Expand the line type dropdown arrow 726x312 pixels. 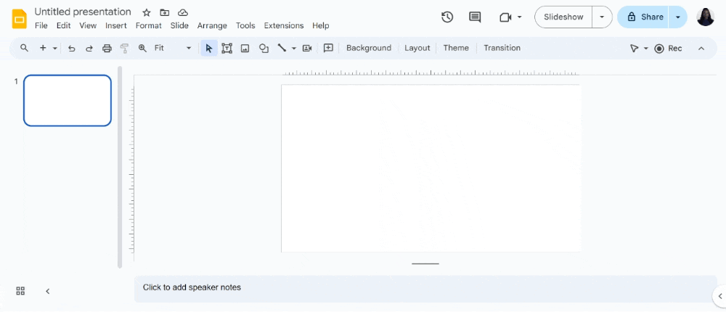[x=293, y=48]
